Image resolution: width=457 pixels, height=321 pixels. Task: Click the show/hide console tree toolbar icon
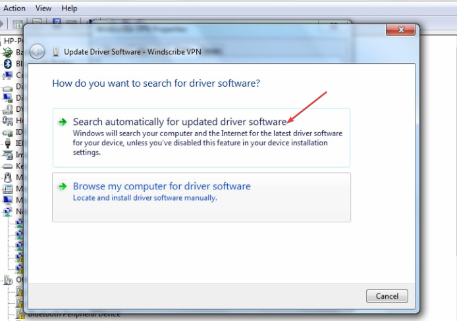18,24
